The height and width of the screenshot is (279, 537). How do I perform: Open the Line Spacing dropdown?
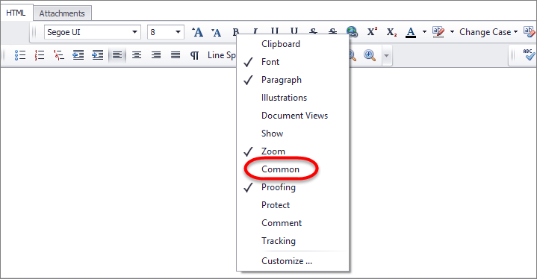(x=222, y=55)
